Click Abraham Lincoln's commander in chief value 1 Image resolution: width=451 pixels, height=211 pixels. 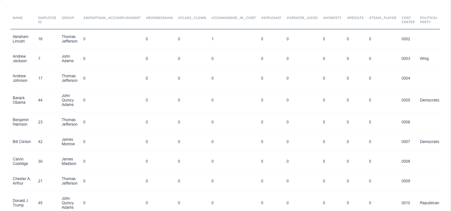tap(213, 39)
